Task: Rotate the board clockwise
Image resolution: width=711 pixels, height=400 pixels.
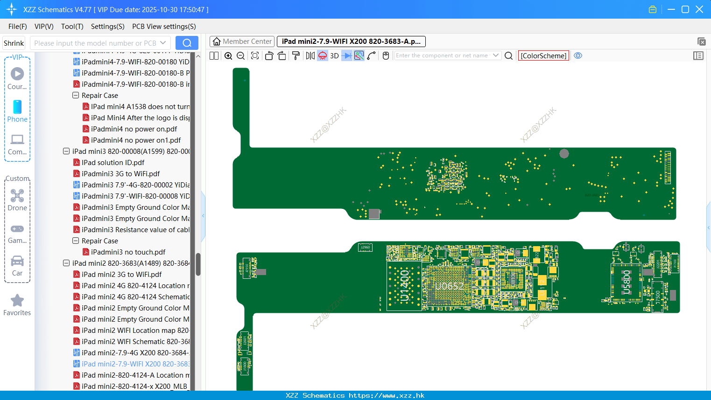Action: click(282, 55)
